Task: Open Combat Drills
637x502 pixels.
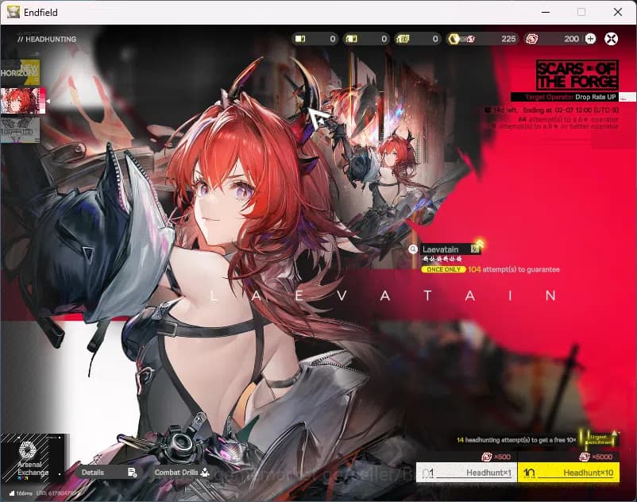Action: pos(178,471)
